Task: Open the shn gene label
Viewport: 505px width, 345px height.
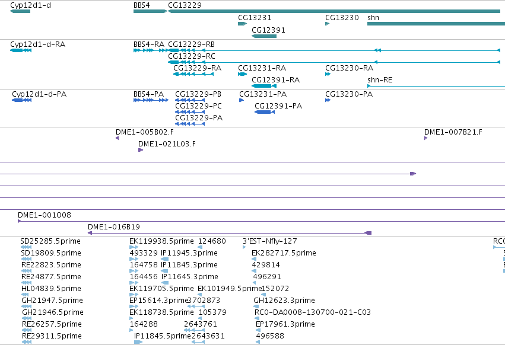Action: click(x=373, y=18)
